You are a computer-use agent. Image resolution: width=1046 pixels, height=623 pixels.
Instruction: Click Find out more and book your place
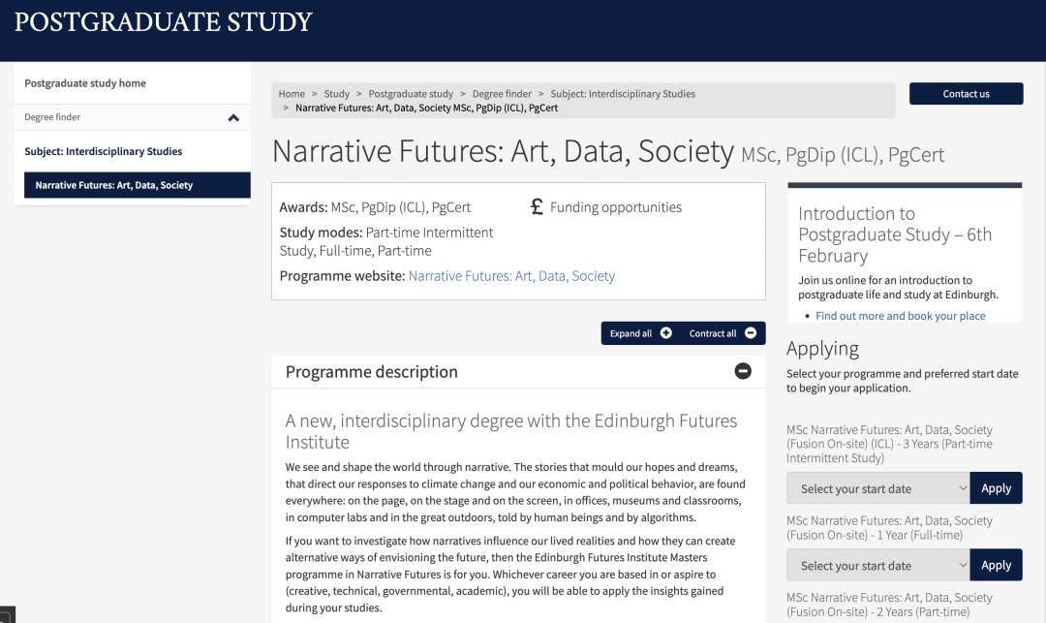[x=900, y=316]
